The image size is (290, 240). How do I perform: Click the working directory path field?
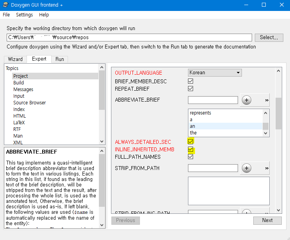click(x=129, y=38)
